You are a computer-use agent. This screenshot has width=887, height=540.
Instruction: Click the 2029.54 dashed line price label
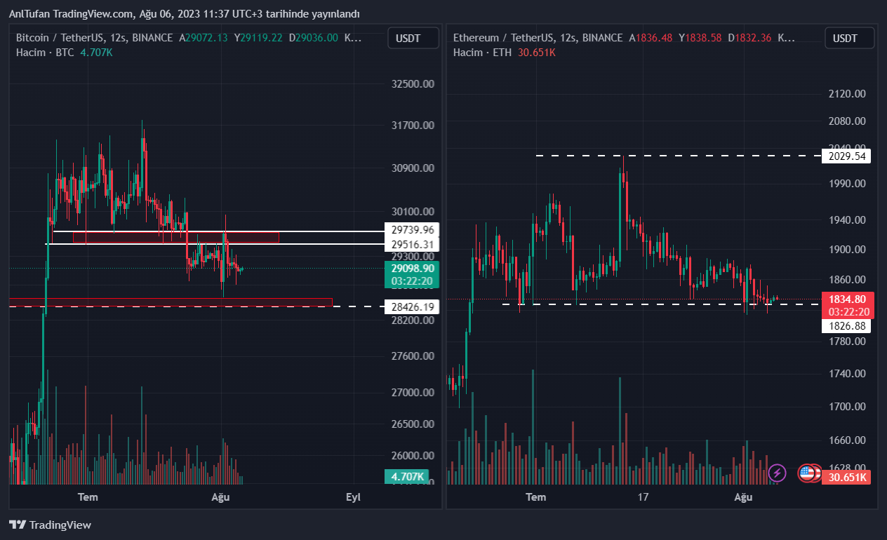846,156
